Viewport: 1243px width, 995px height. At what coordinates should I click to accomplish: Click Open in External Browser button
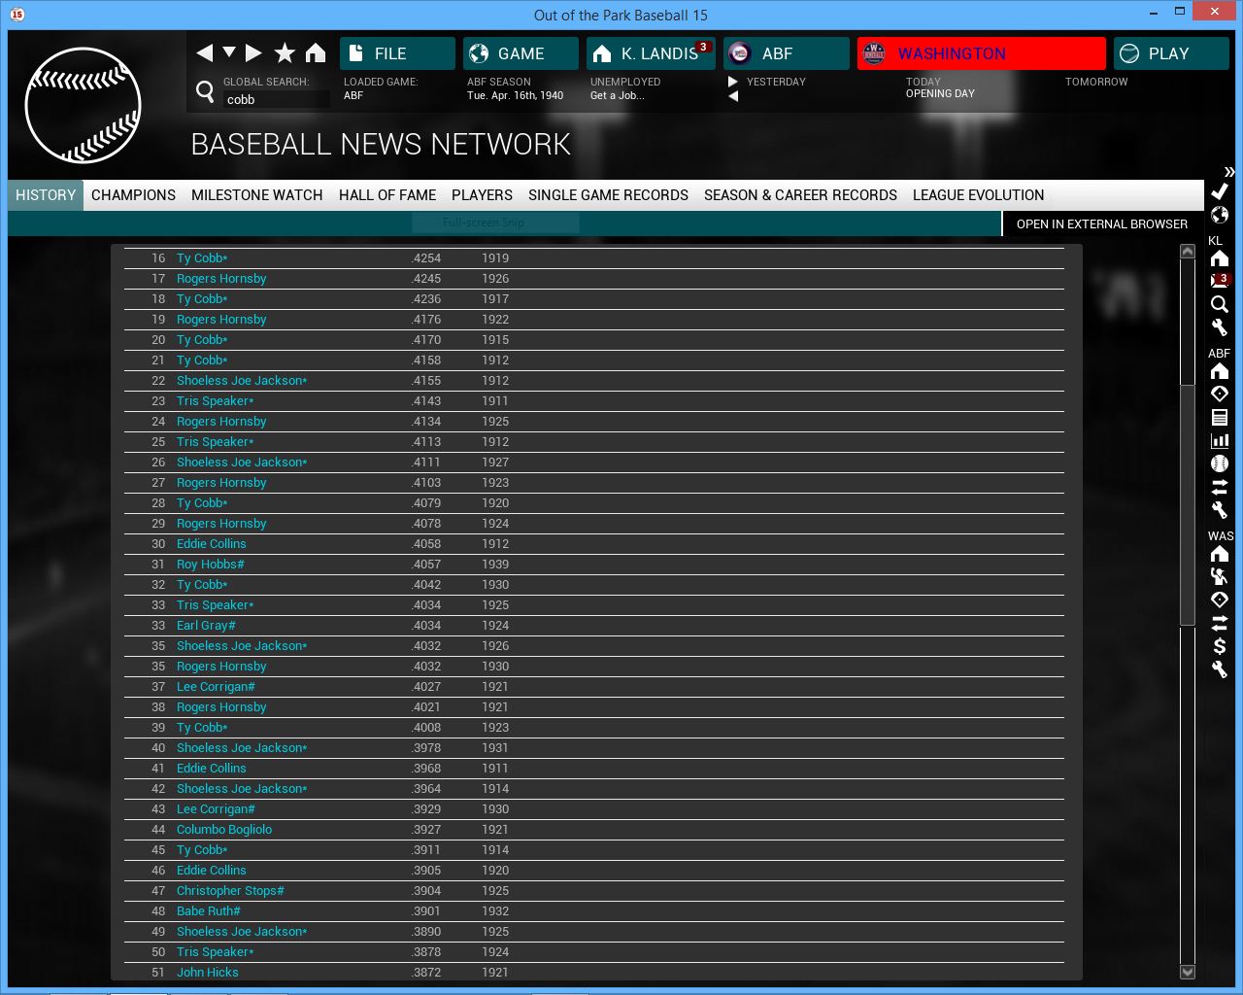[x=1101, y=223]
